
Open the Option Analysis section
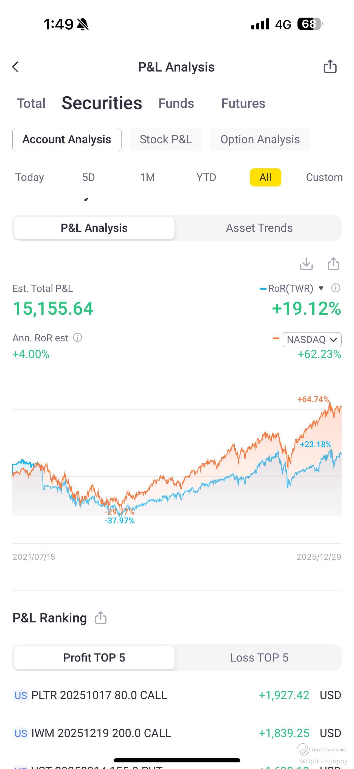pos(260,139)
